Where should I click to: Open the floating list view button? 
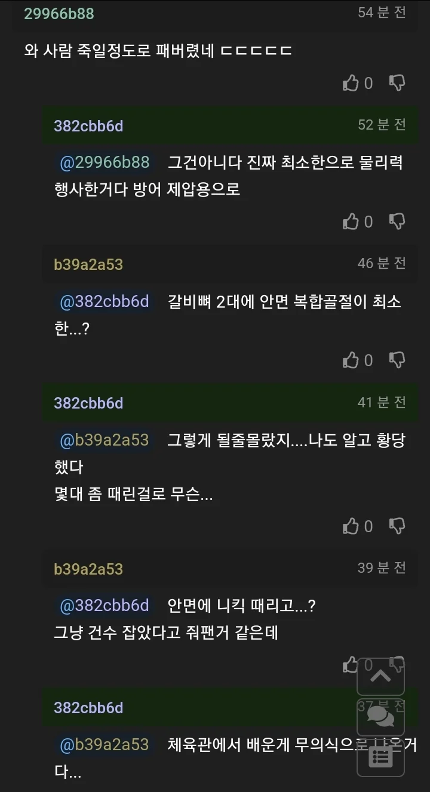(x=380, y=757)
